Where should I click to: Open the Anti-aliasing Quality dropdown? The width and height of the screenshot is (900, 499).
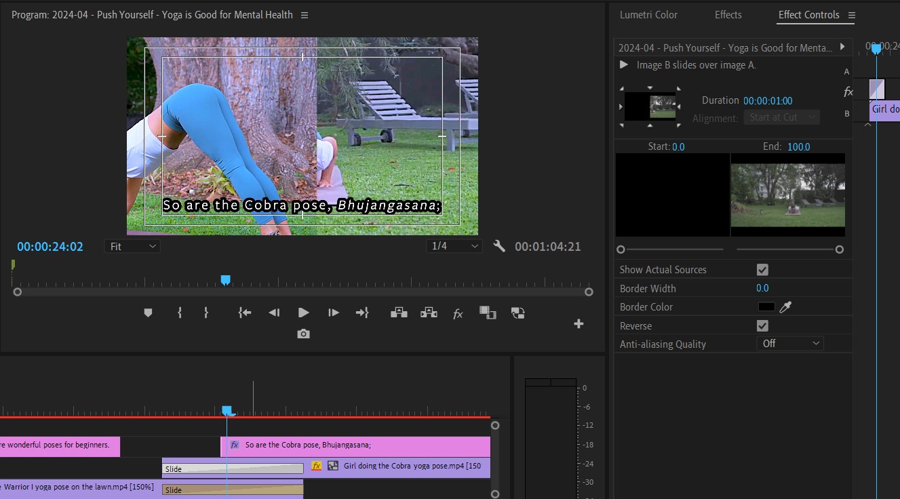click(x=790, y=344)
